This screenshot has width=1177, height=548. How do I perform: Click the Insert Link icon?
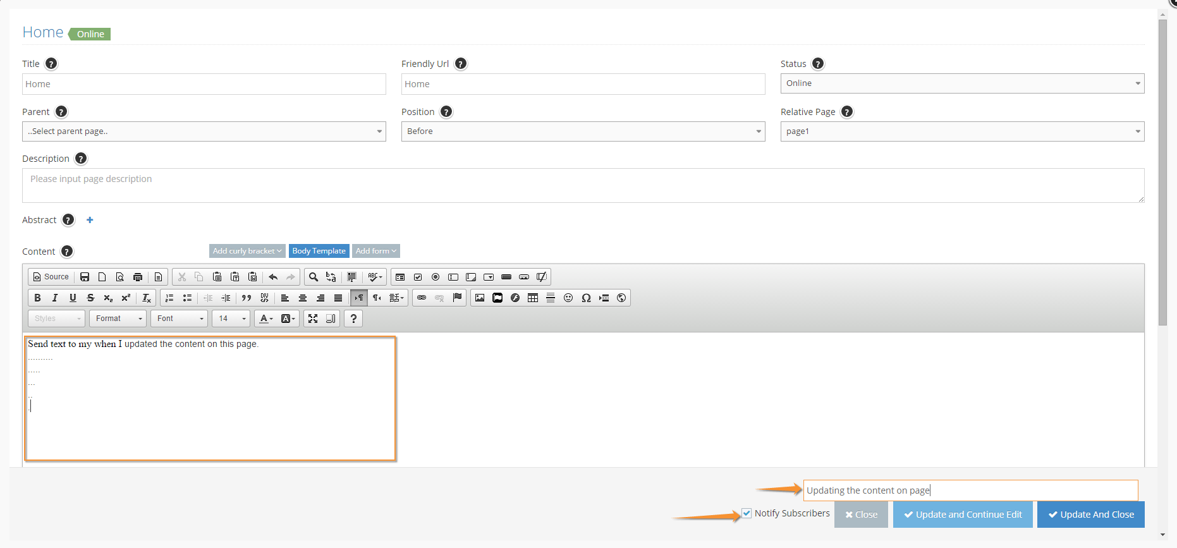(x=422, y=298)
